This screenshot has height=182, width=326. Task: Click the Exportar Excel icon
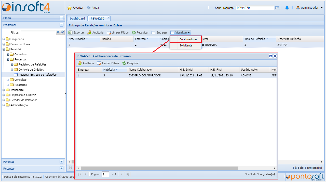point(70,32)
